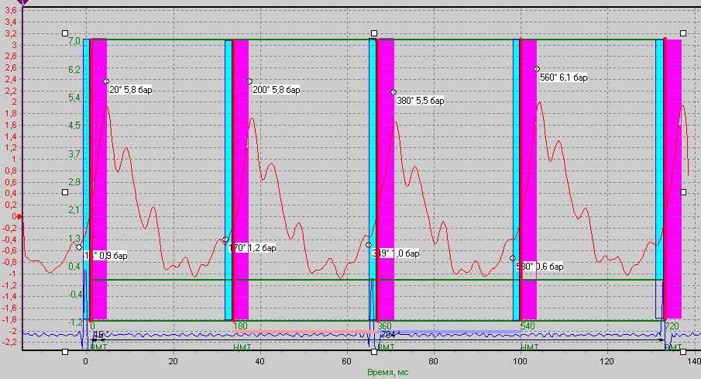
Task: Click the low marker point beside 0,9 бар
Action: click(79, 247)
